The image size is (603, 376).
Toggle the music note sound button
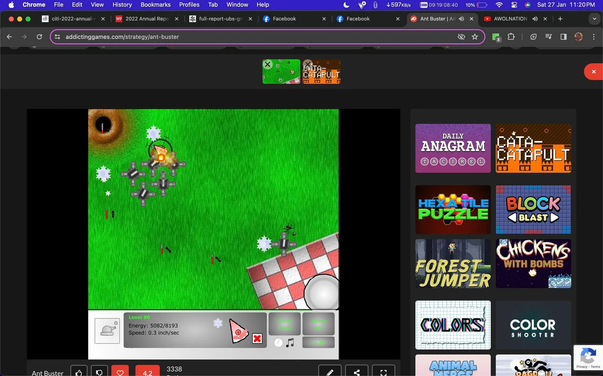click(x=290, y=343)
